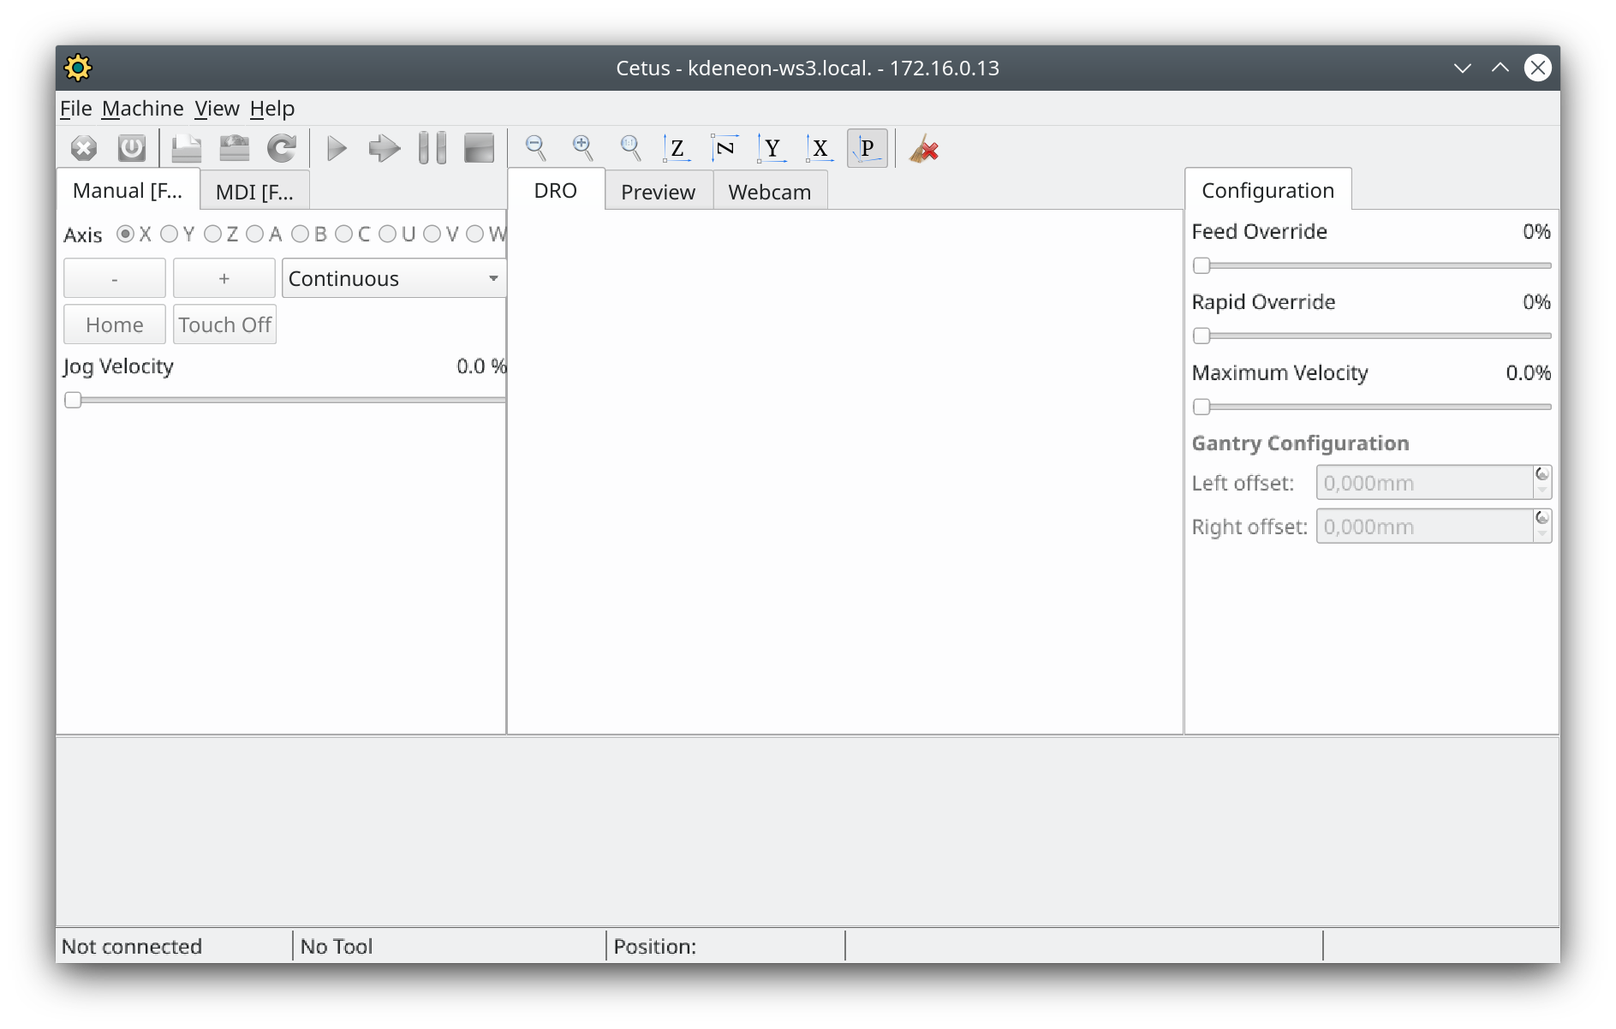Increment the Right offset spinner

click(1542, 520)
